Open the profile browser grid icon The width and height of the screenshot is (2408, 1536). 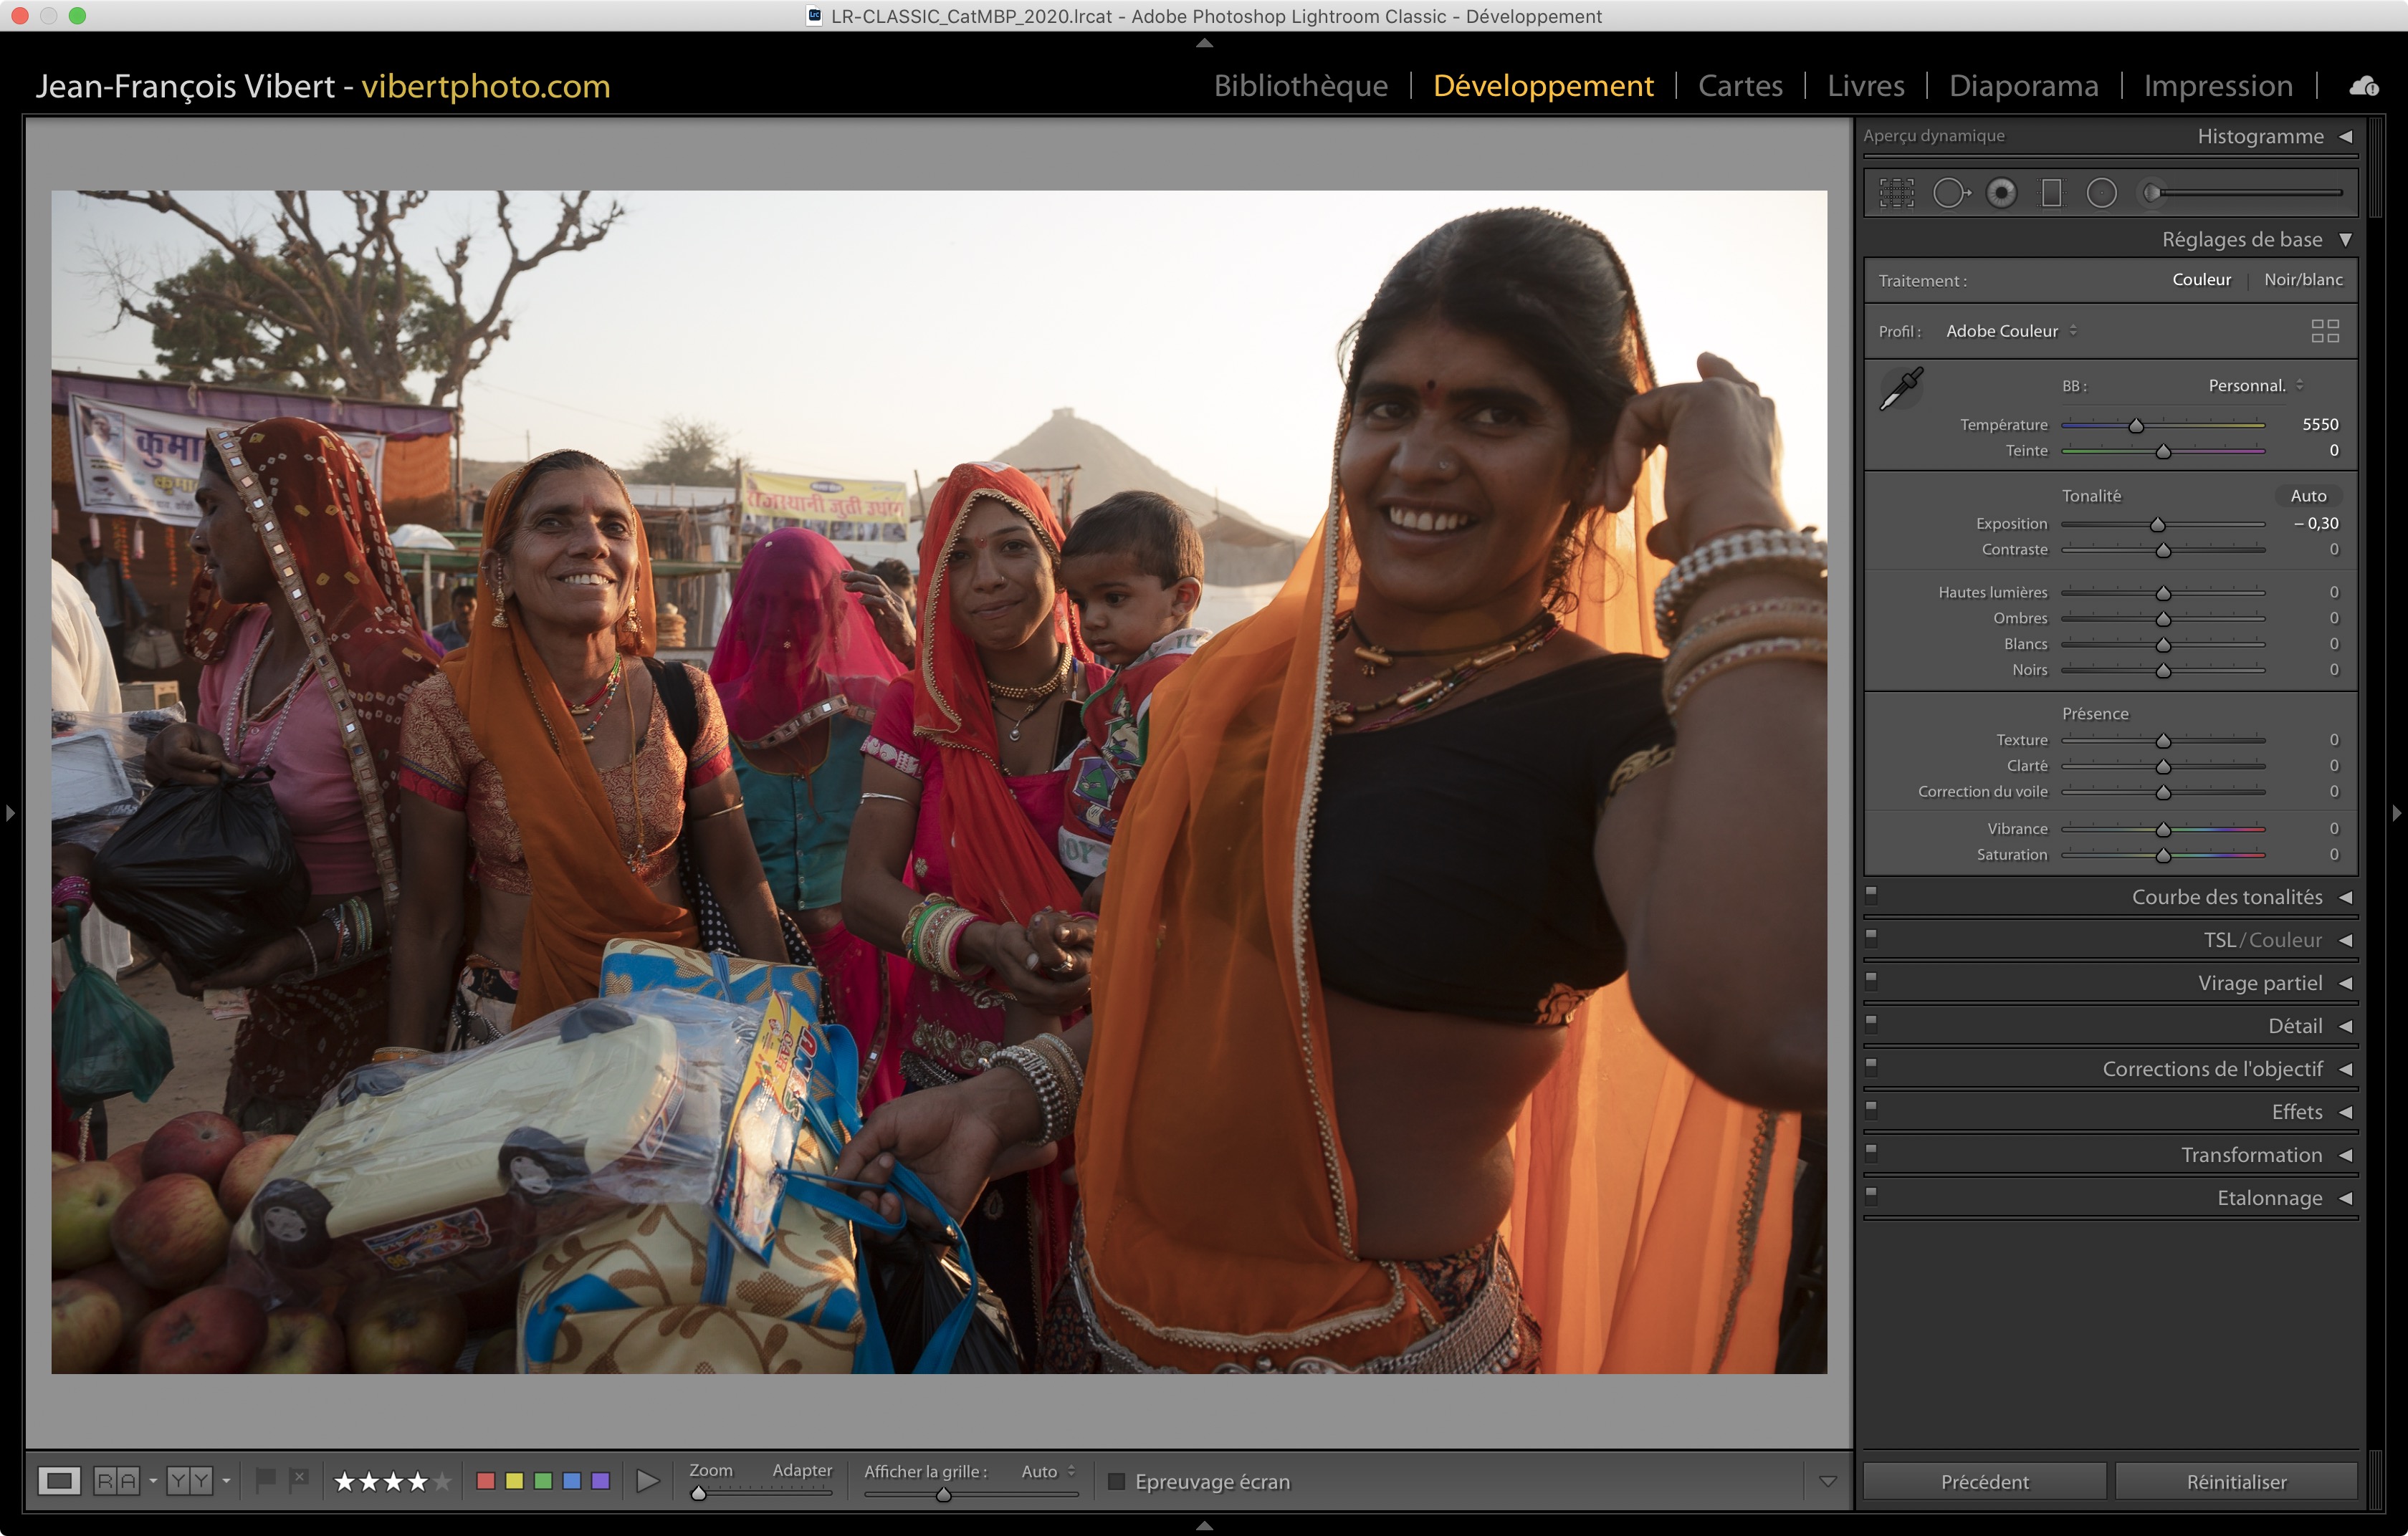(x=2324, y=331)
